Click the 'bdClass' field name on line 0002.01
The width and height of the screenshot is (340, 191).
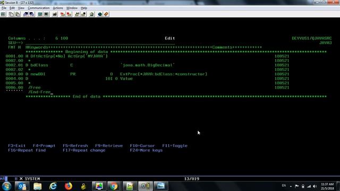39,65
